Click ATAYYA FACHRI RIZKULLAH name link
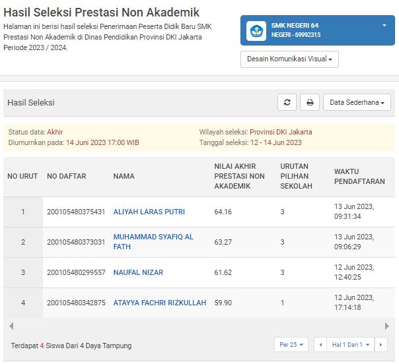This screenshot has width=399, height=364. coord(160,303)
